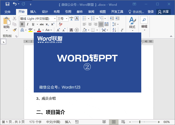This screenshot has width=175, height=125.
Task: Toggle Underline formatting
Action: point(33,24)
